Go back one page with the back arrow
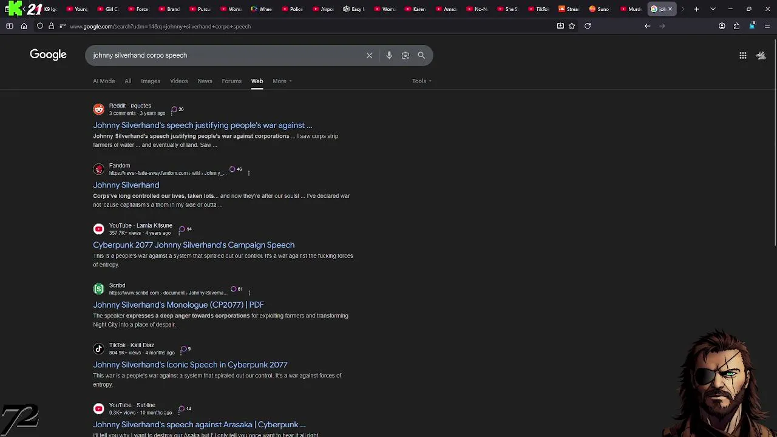Screen dimensions: 777x437 (x=647, y=26)
